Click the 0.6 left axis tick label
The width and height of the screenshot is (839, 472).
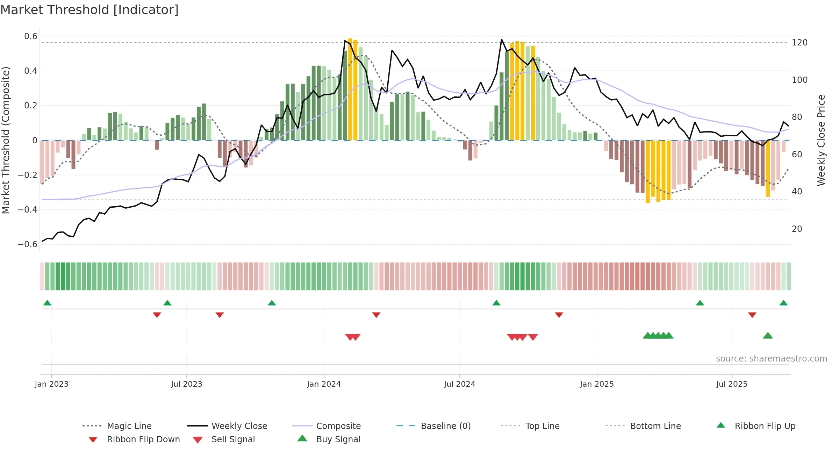[31, 36]
